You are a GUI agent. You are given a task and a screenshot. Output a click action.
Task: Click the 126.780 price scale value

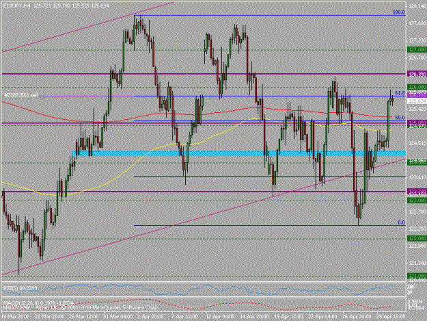pyautogui.click(x=417, y=57)
